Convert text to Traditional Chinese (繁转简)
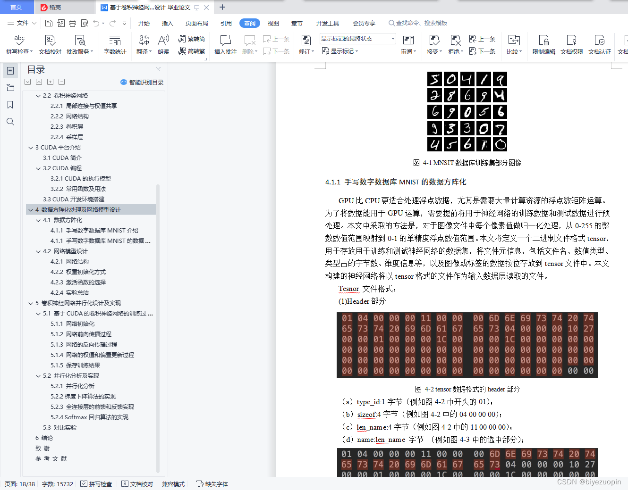The height and width of the screenshot is (490, 628). coord(192,39)
